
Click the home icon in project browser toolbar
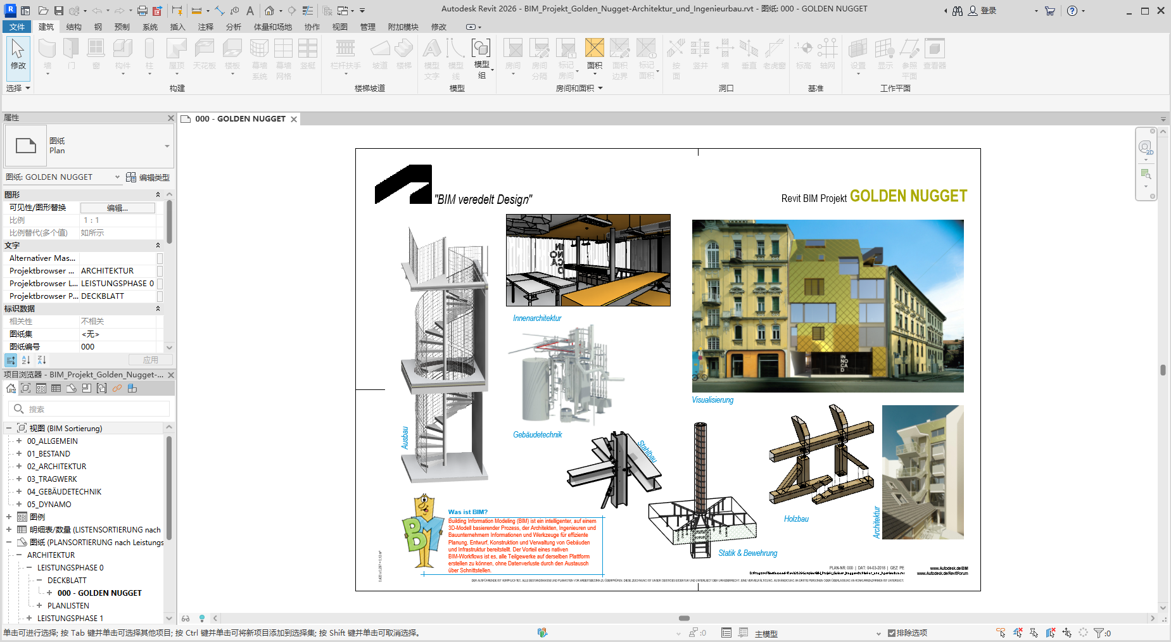[x=11, y=388]
